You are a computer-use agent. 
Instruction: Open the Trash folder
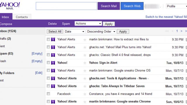pyautogui.click(x=3, y=61)
